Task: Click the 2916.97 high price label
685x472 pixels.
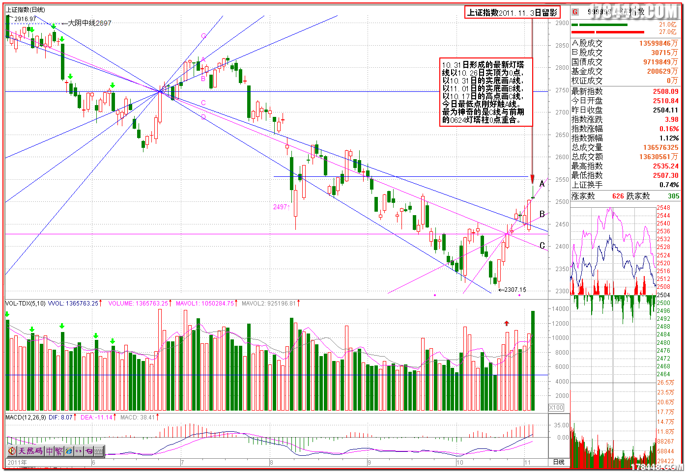Action: point(25,19)
